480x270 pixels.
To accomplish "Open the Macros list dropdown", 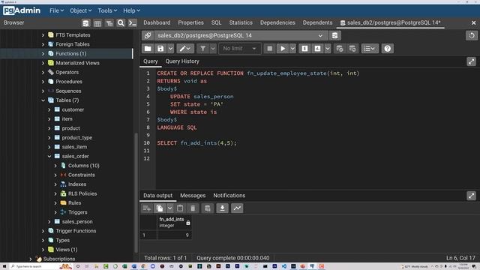I will [370, 48].
